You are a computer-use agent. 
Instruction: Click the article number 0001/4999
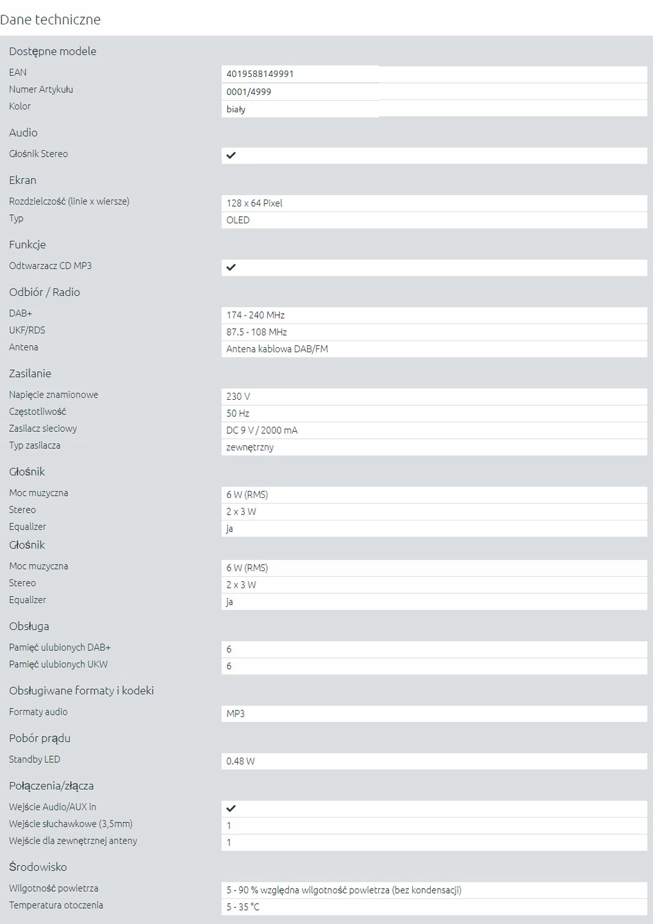(x=249, y=92)
